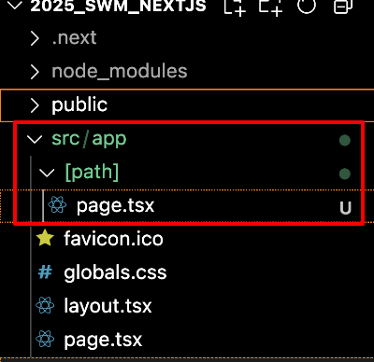The image size is (374, 362).
Task: Collapse the [path] folder chevron
Action: click(47, 173)
